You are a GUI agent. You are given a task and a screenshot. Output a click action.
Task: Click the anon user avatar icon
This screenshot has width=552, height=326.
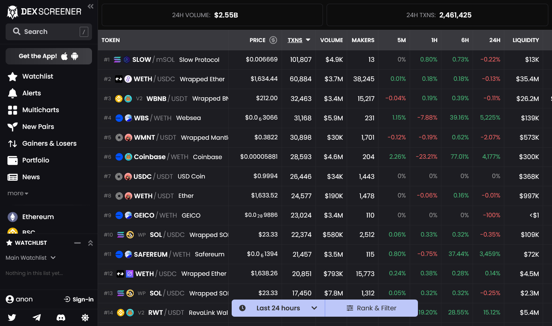[x=10, y=299]
